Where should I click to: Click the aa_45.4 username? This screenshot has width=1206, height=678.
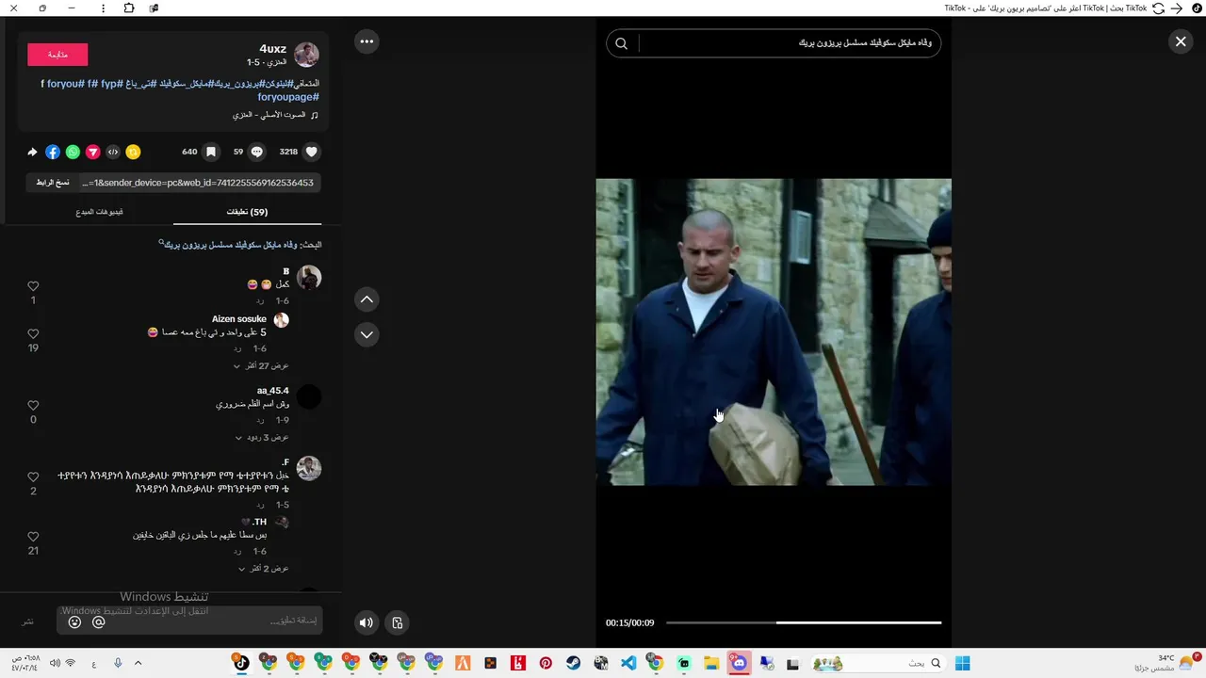click(273, 391)
